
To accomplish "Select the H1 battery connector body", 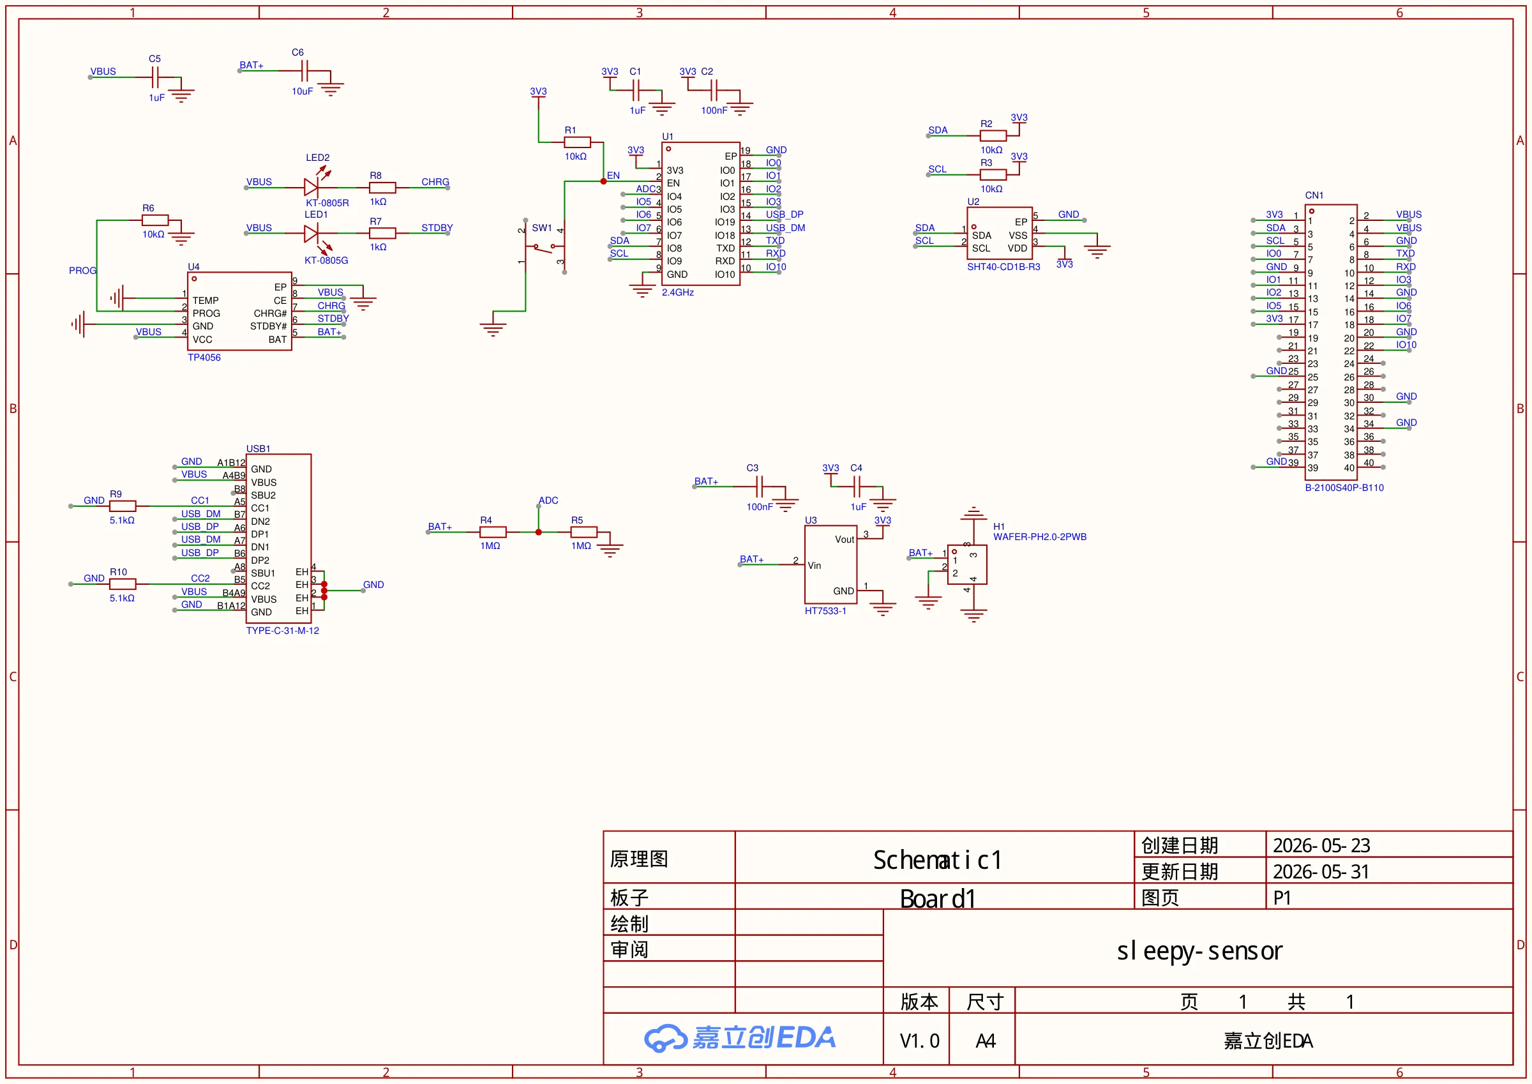I will point(967,565).
